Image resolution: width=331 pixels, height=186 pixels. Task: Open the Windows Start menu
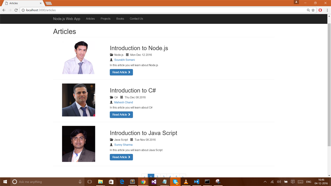coord(5,182)
